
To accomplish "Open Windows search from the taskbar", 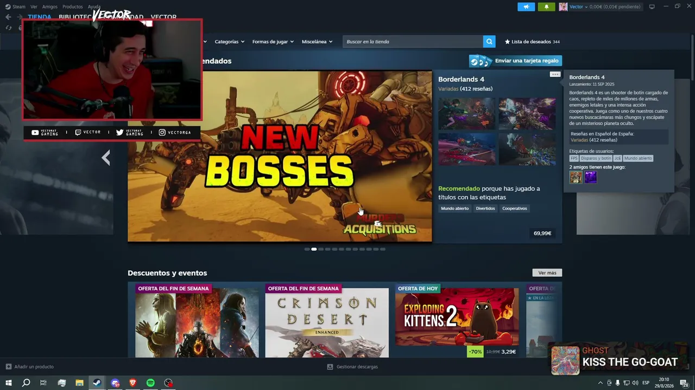I will tap(26, 383).
